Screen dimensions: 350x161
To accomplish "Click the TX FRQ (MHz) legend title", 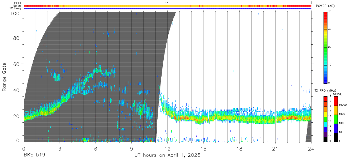I will point(325,90).
